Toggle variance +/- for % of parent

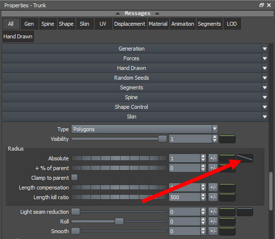click(213, 168)
